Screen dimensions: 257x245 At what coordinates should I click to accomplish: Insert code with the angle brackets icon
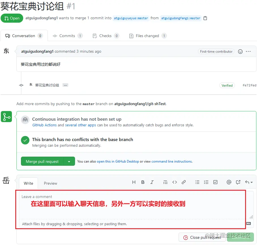(175, 182)
